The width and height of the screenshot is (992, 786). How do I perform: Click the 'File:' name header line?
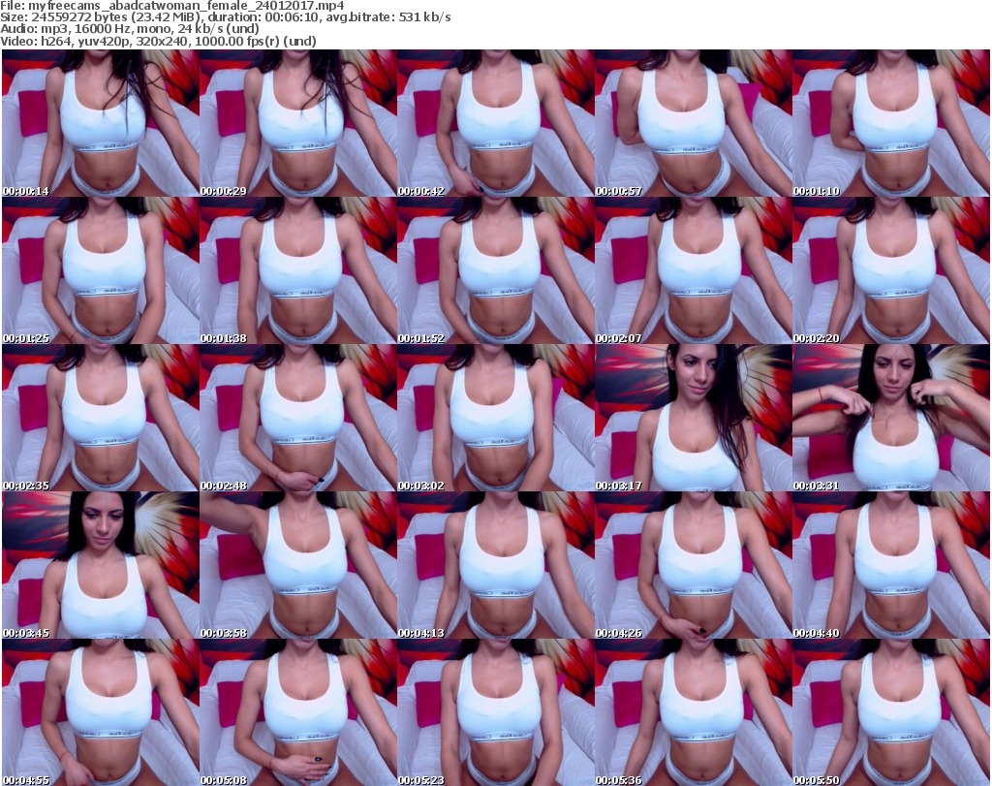click(172, 6)
